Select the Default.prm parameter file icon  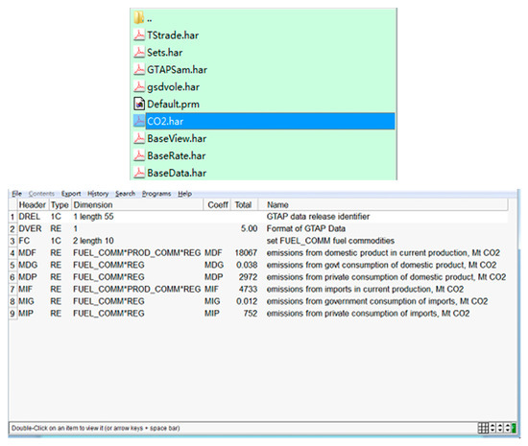pyautogui.click(x=139, y=104)
